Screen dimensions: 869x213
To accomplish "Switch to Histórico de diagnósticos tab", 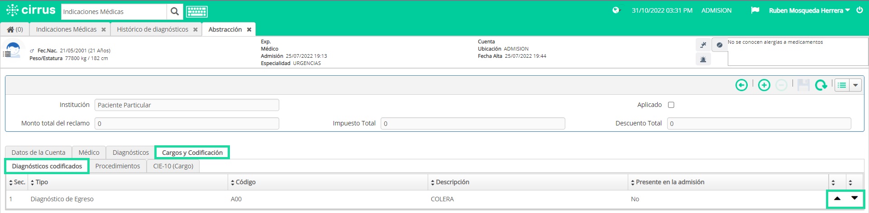I will pyautogui.click(x=153, y=29).
